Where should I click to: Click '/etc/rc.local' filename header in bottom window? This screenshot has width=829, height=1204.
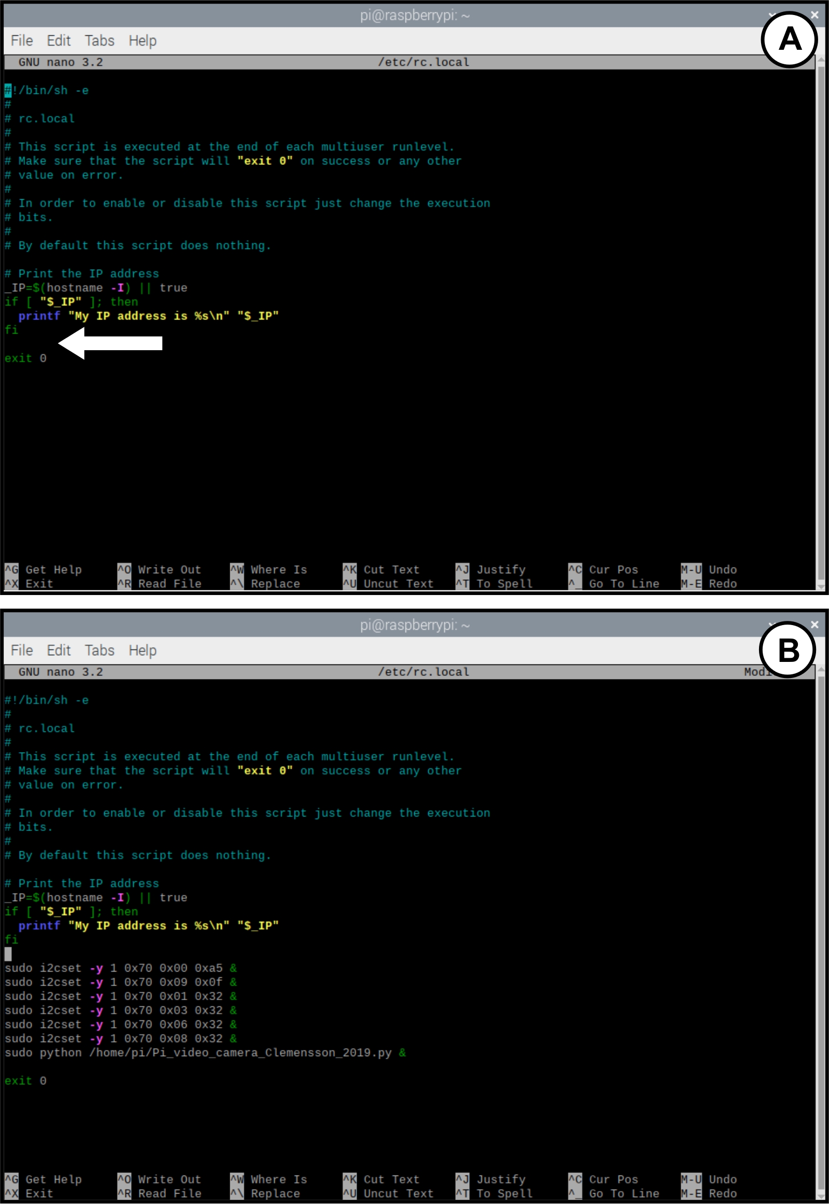click(424, 672)
